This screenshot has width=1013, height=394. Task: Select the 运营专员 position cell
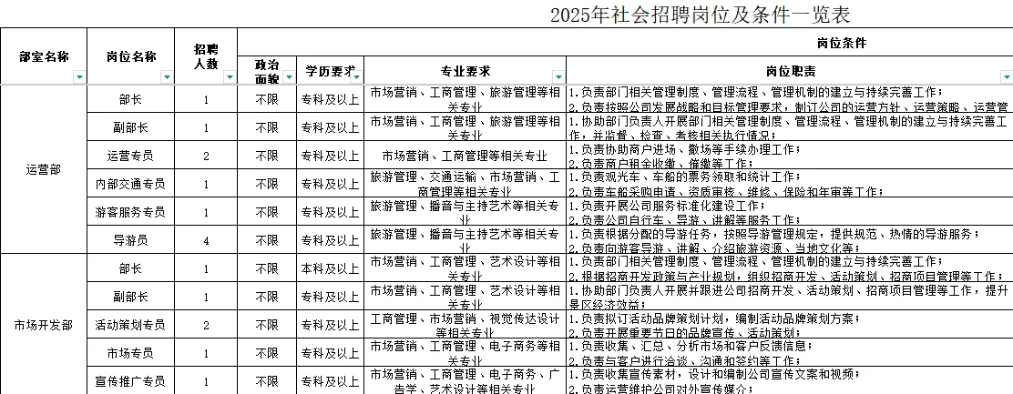point(130,156)
